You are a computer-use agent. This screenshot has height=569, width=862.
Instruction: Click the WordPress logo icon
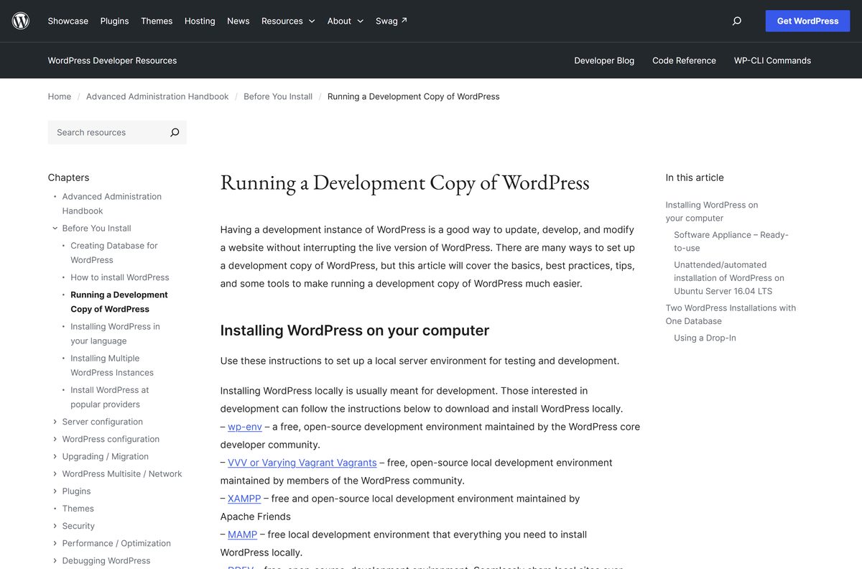click(21, 21)
